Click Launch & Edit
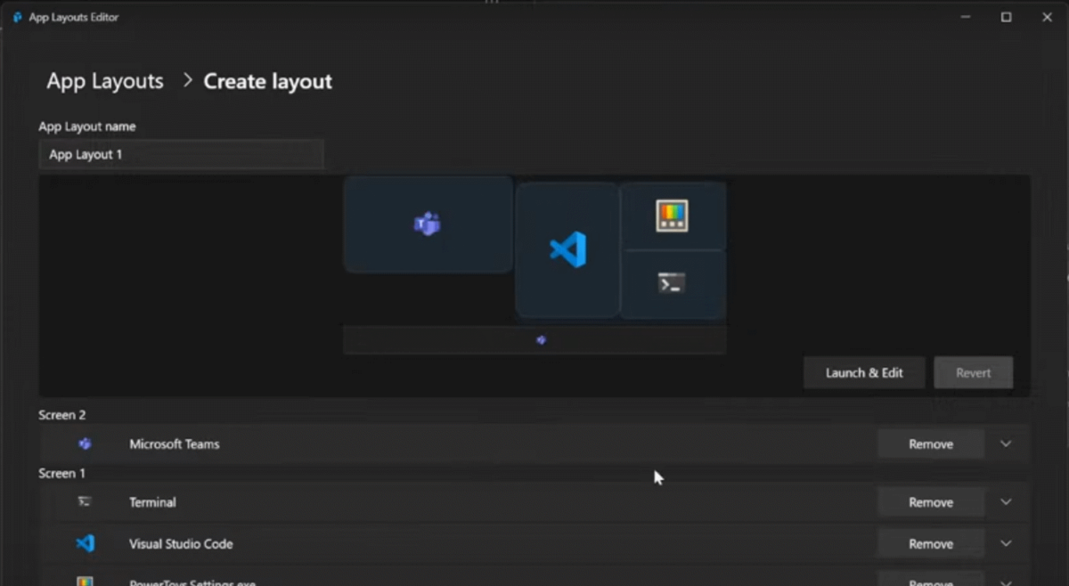This screenshot has width=1069, height=586. [863, 372]
